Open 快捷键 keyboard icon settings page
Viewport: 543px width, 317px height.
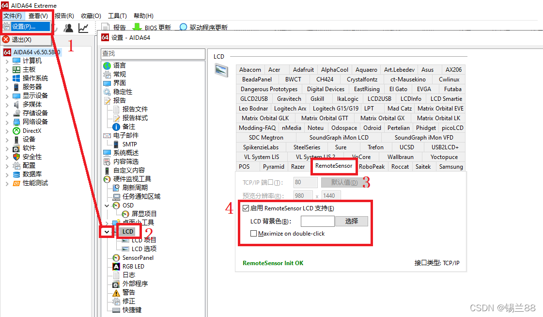pos(116,310)
